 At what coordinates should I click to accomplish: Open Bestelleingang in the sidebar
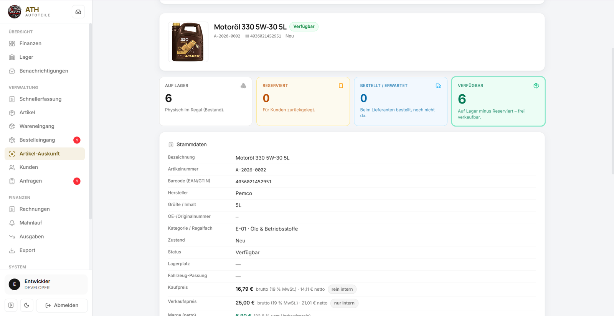[x=45, y=140]
